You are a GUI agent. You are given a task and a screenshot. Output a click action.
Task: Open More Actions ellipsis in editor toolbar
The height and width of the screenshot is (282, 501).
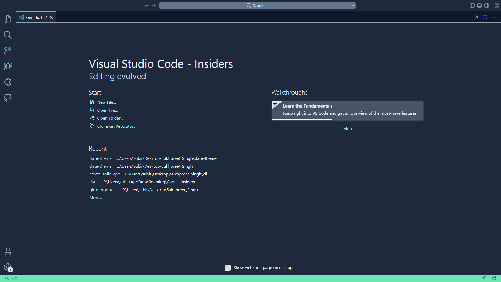[x=494, y=17]
